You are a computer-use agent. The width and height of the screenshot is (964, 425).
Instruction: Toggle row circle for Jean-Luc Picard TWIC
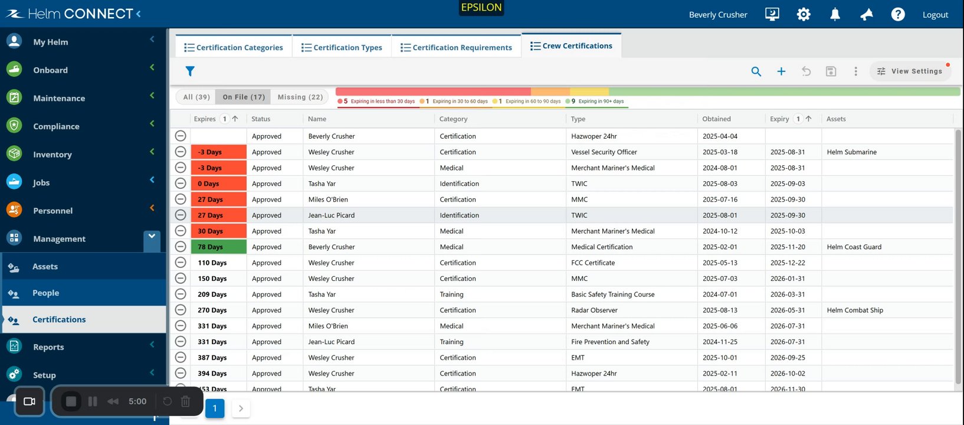[181, 215]
